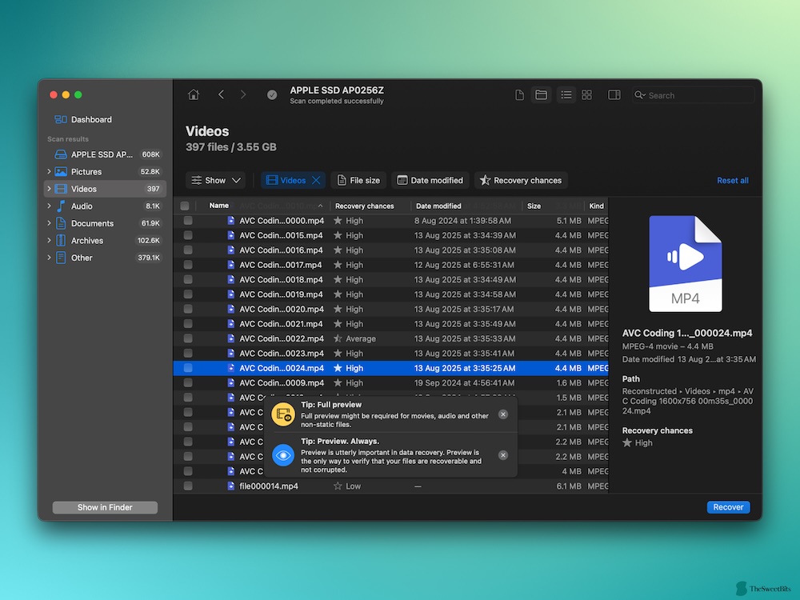Open the Show filter dropdown
The height and width of the screenshot is (600, 800).
coord(215,180)
